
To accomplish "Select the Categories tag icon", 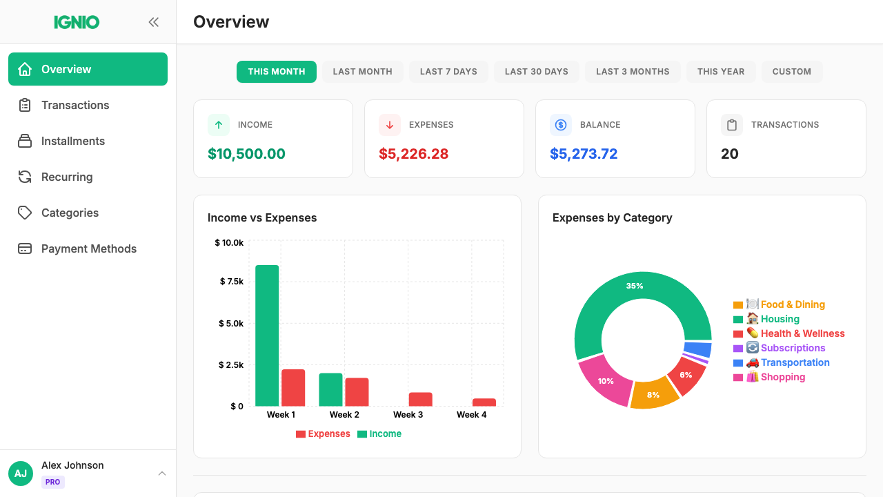I will click(25, 213).
